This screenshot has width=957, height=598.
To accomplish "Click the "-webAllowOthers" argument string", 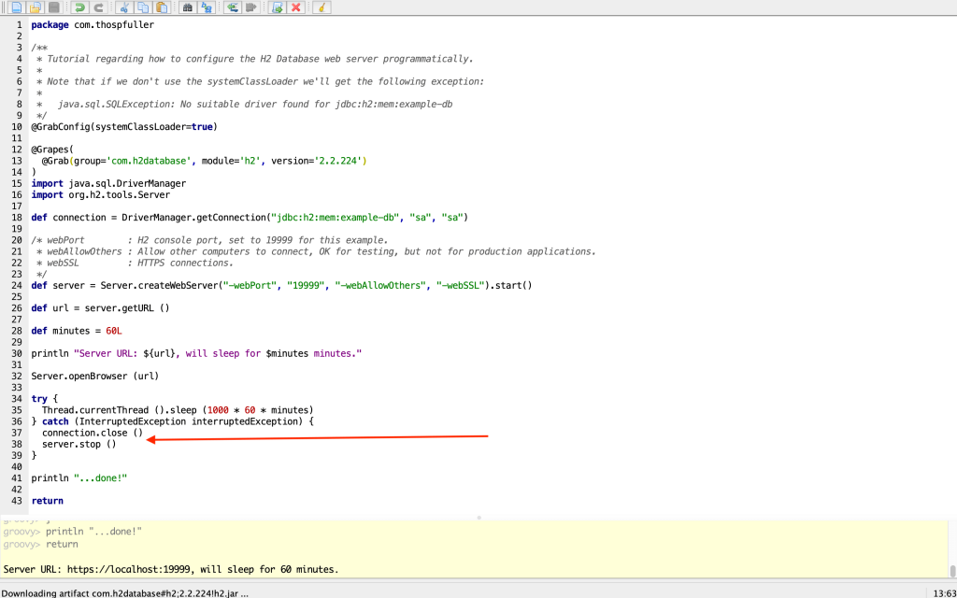I will click(x=381, y=285).
